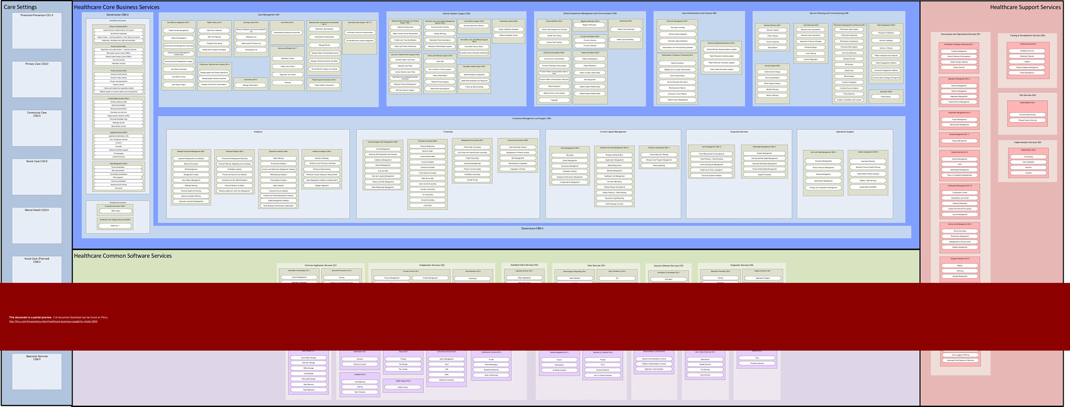This screenshot has width=1070, height=407.
Task: Select the Community Care CS3.0 box
Action: [x=37, y=128]
